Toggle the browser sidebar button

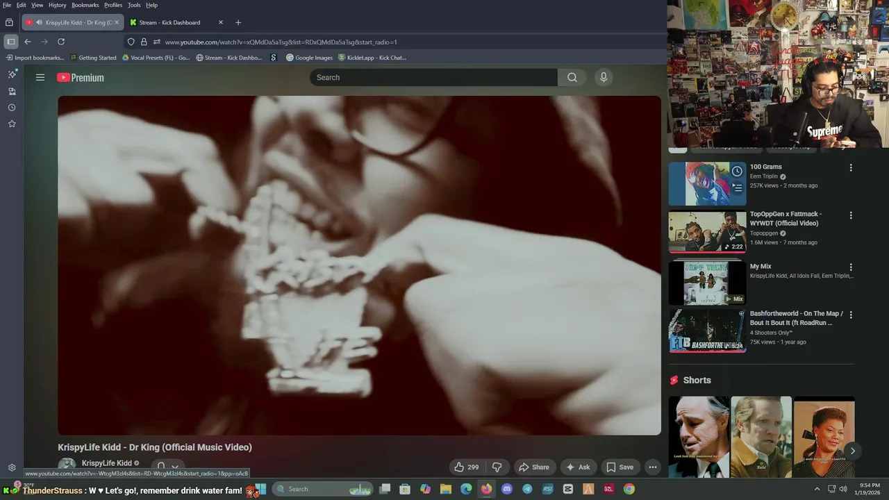click(x=11, y=42)
